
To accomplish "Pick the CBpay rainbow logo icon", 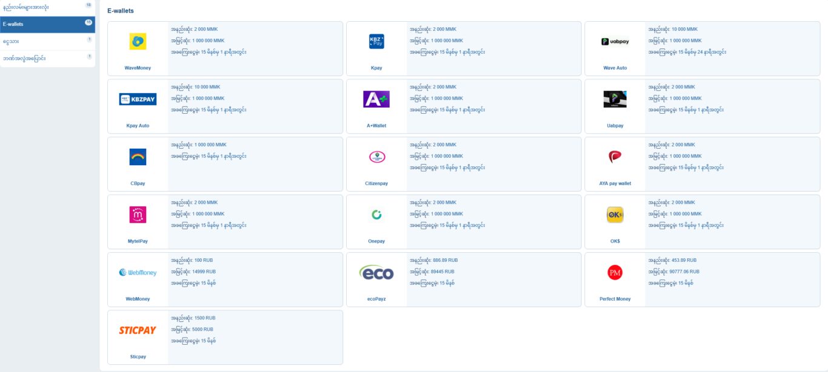I will click(x=138, y=157).
